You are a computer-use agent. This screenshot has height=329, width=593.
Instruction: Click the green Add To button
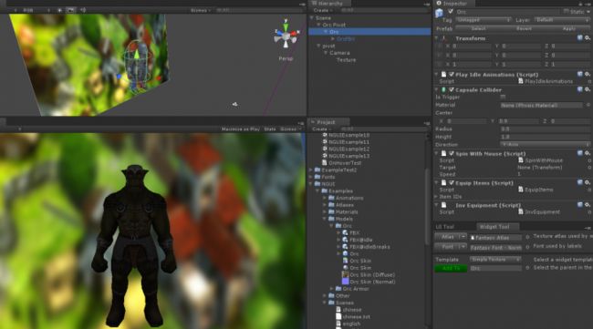[x=451, y=268]
